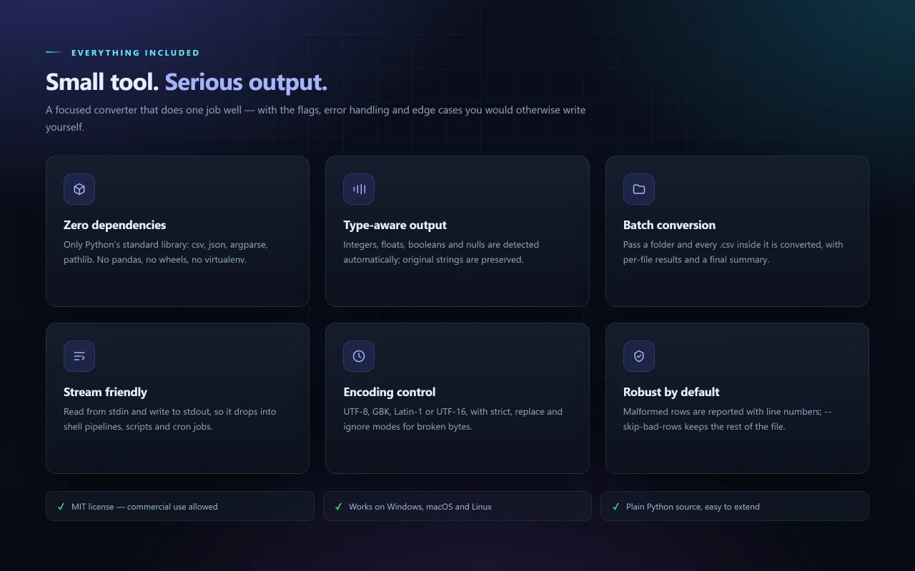This screenshot has width=915, height=571.
Task: Click the "Integers, floats, booleans and nulls" description
Action: pyautogui.click(x=441, y=252)
